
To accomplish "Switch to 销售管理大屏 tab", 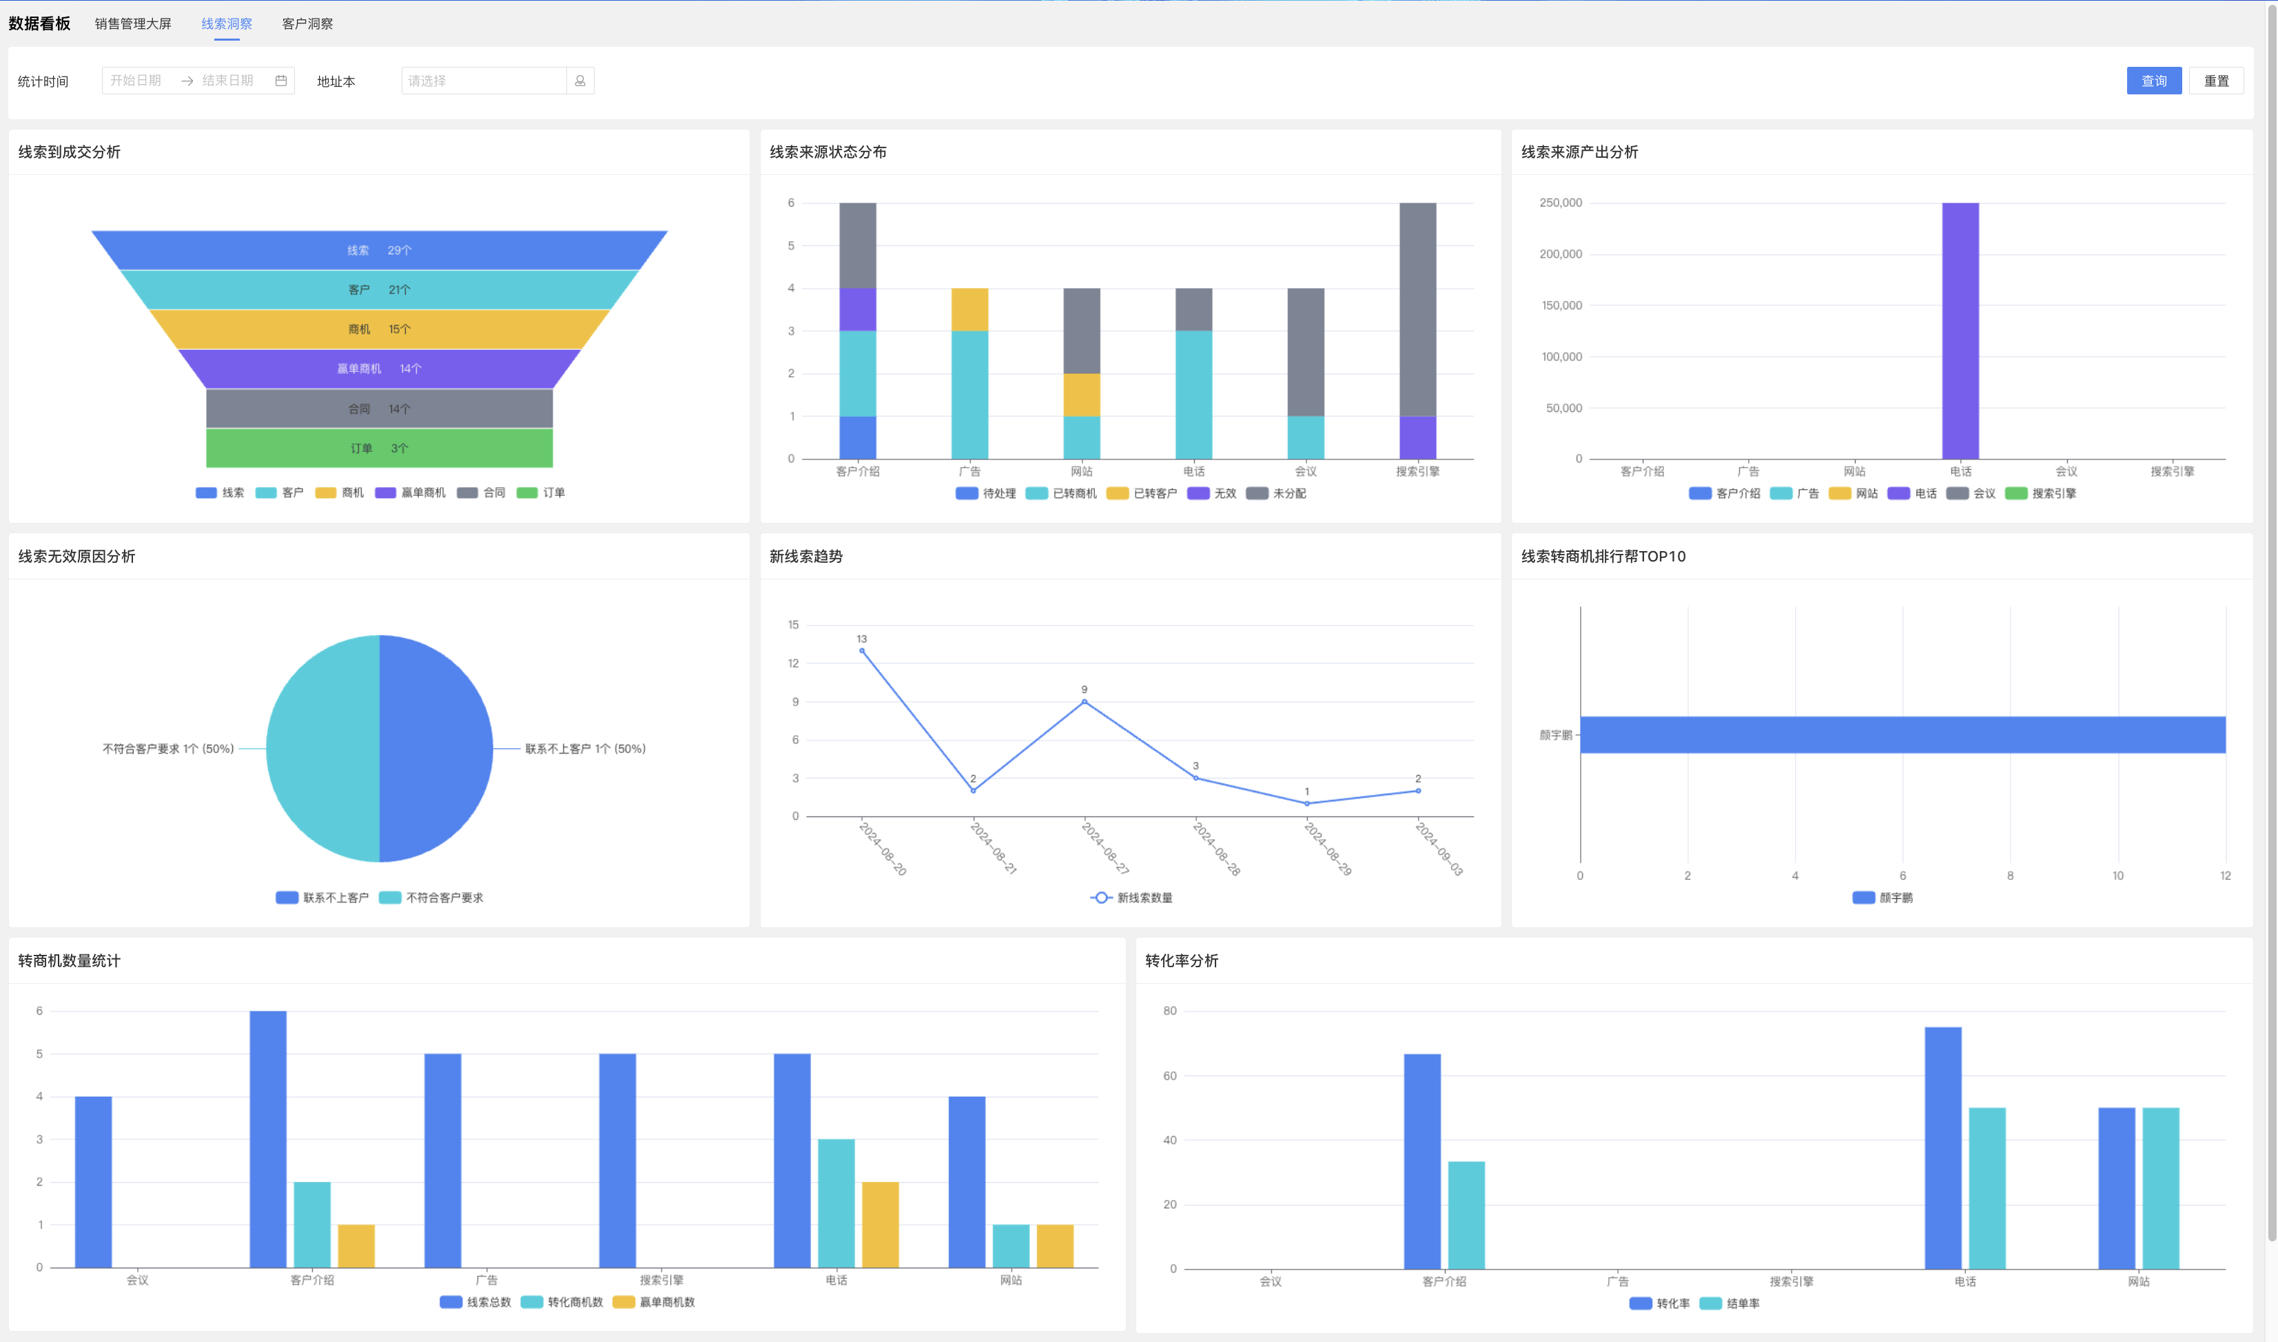I will pos(133,23).
